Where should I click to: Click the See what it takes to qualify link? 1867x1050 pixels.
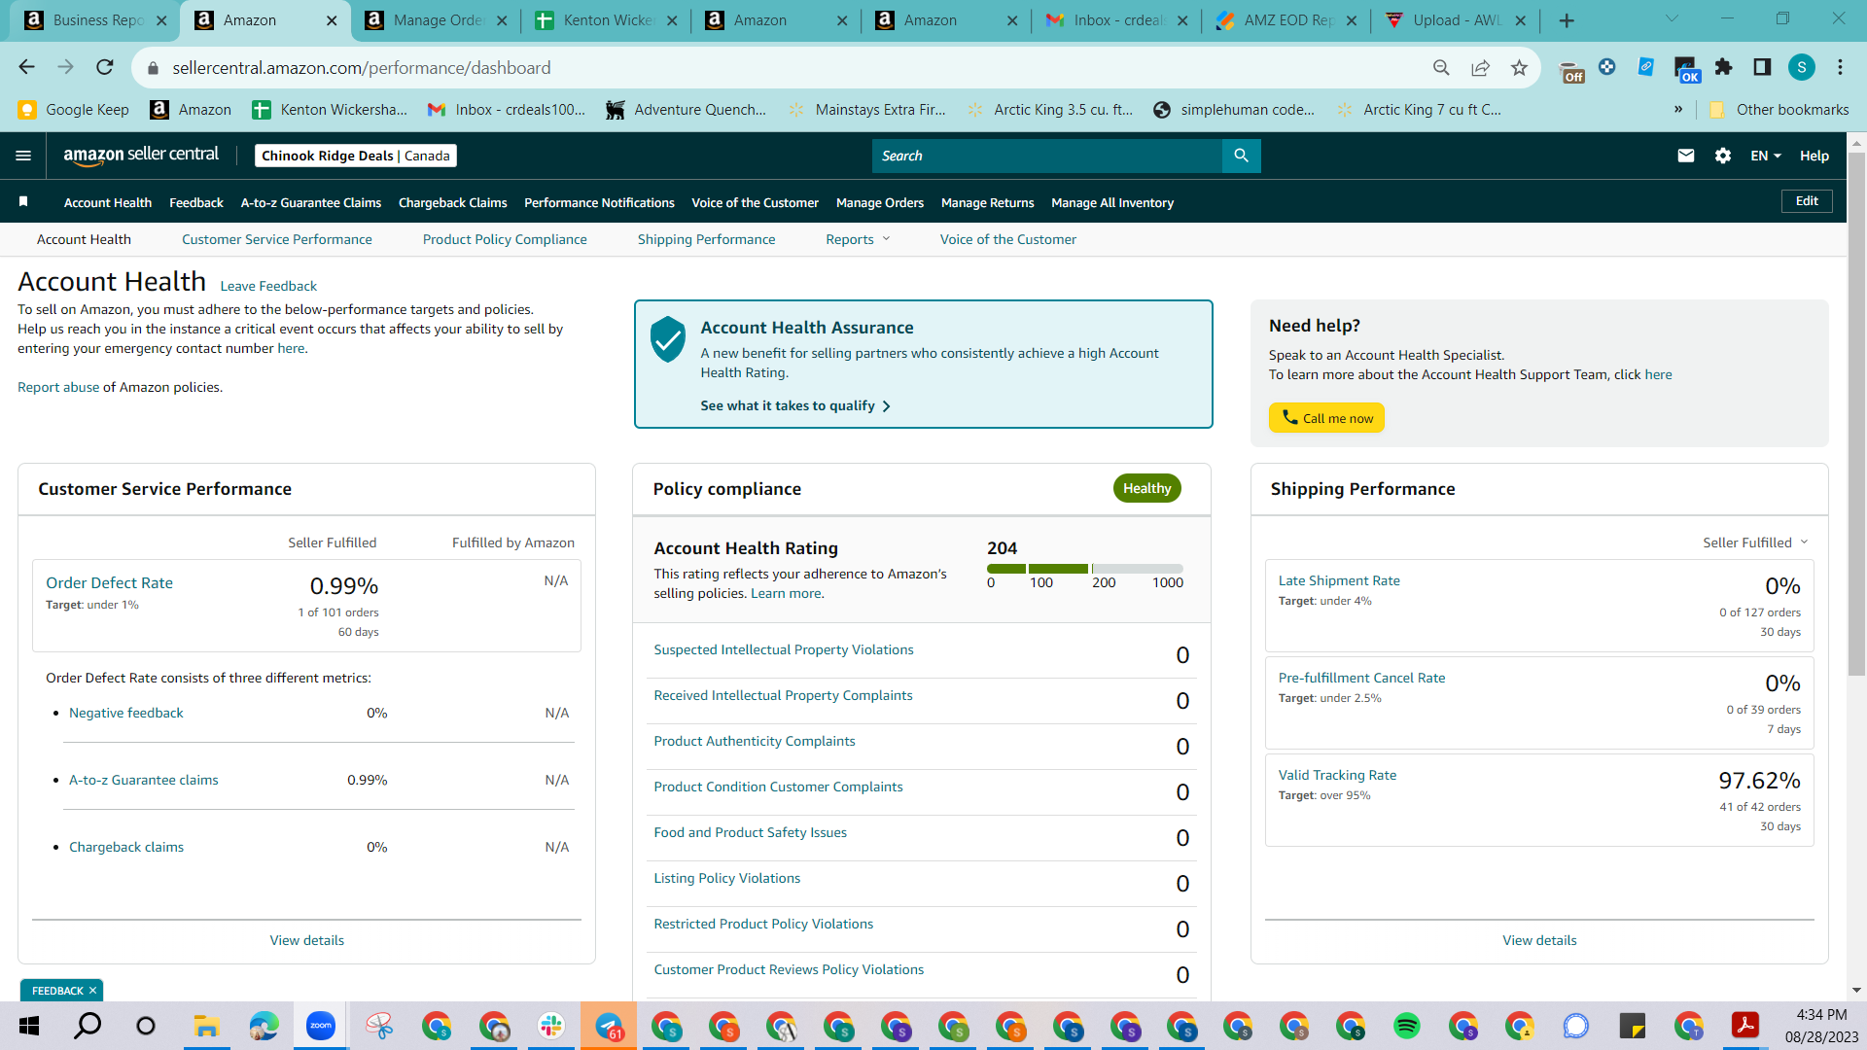tap(795, 405)
